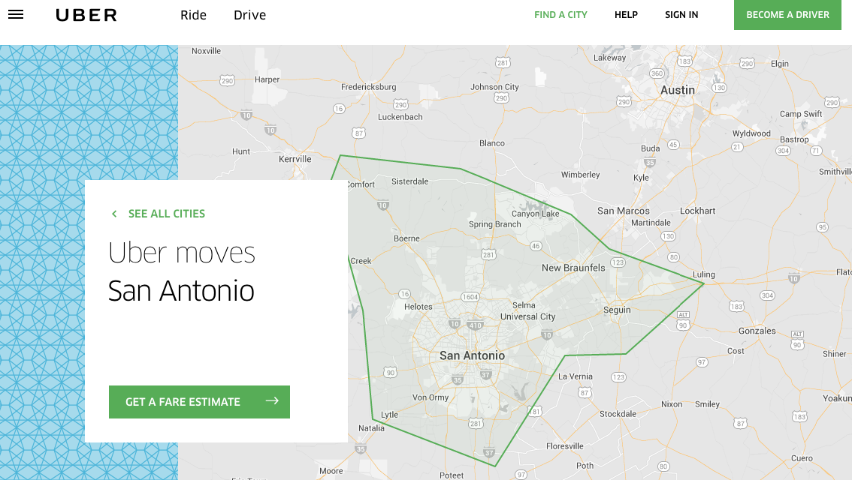Select Luckenbach on the map
The height and width of the screenshot is (480, 852).
pos(400,116)
